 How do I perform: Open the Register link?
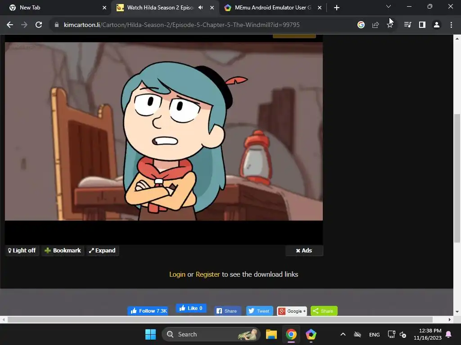(208, 274)
